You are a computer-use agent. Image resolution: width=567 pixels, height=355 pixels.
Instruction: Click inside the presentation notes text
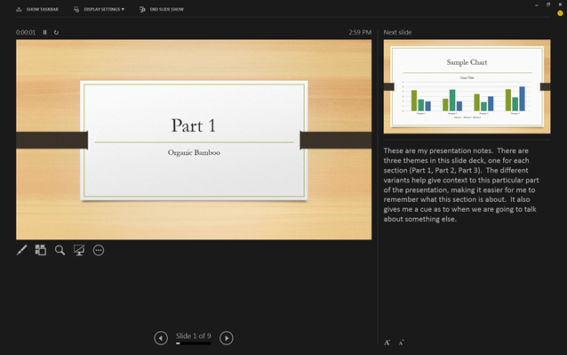point(461,184)
